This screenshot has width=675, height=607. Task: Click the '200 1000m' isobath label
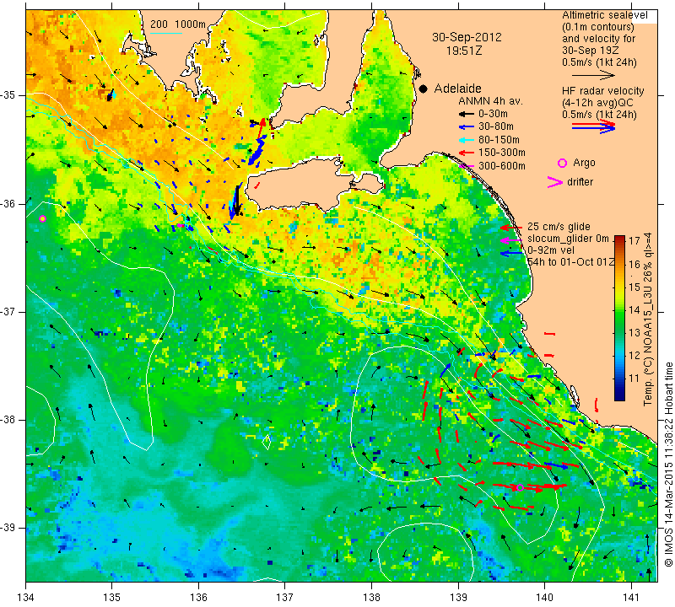click(178, 24)
